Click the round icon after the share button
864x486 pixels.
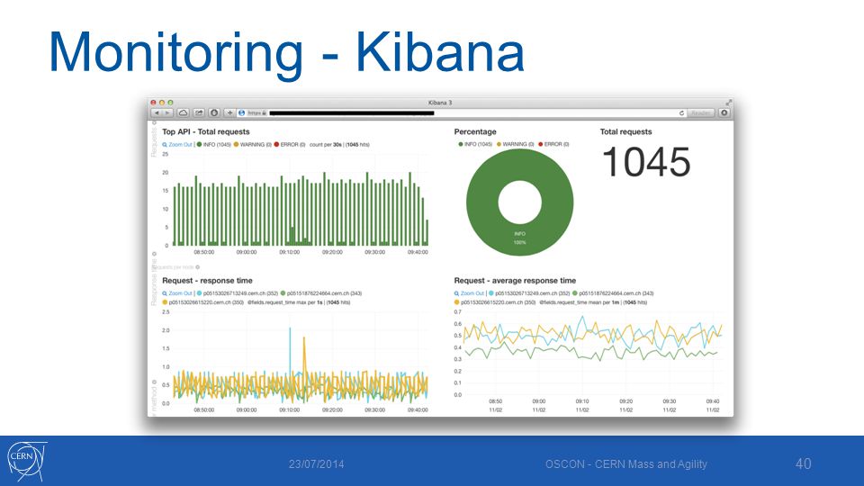click(x=214, y=113)
